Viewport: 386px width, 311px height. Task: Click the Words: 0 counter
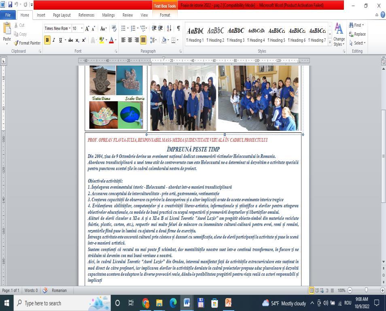tap(31, 290)
